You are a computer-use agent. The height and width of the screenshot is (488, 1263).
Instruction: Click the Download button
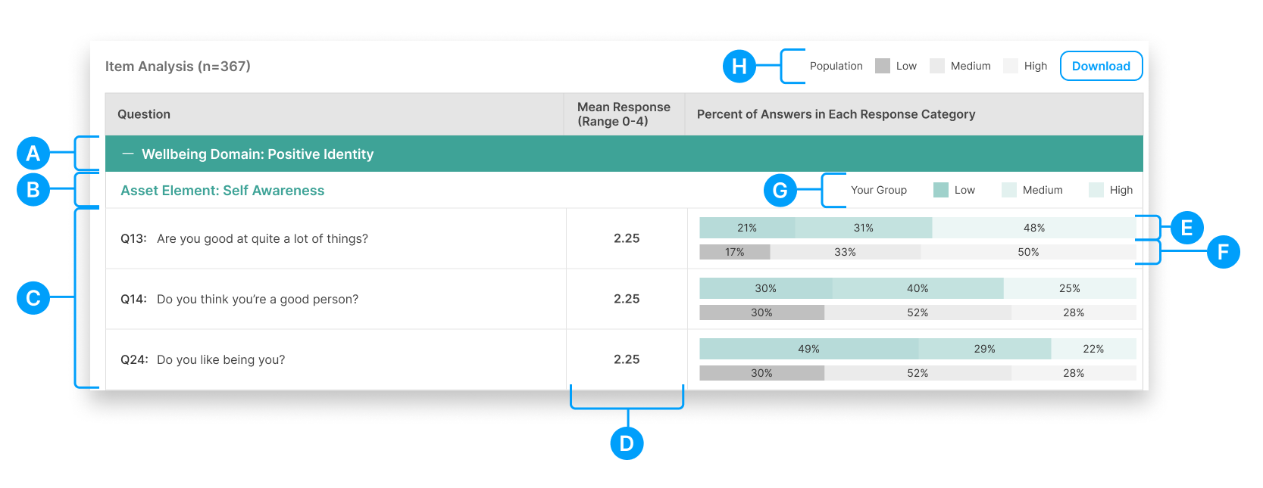pyautogui.click(x=1100, y=66)
